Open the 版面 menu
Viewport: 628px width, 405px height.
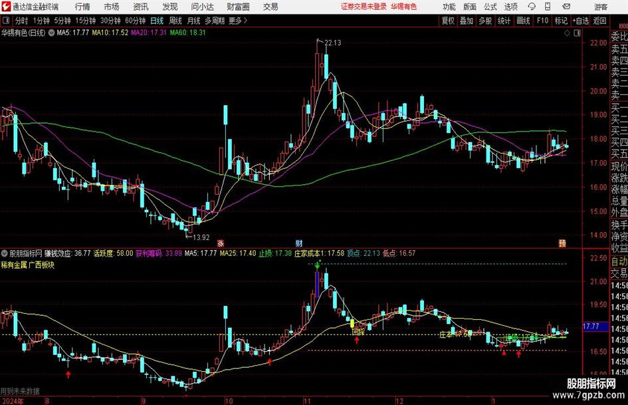[x=469, y=7]
